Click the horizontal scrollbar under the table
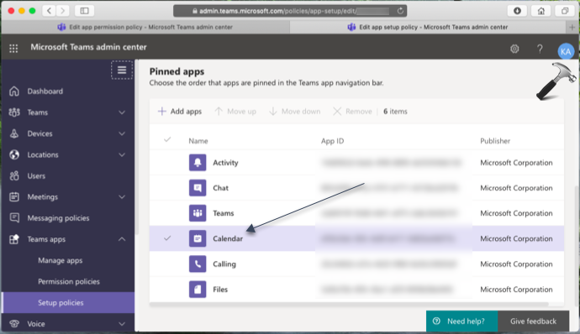 coord(349,304)
